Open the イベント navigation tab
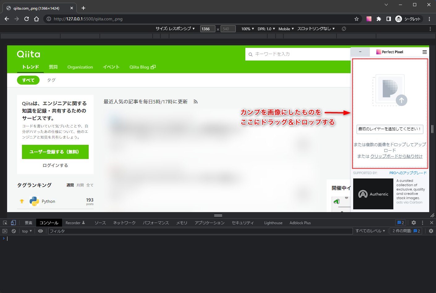The height and width of the screenshot is (293, 436). pos(111,67)
